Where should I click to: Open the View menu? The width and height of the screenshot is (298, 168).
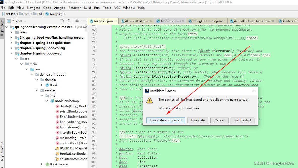click(20, 8)
